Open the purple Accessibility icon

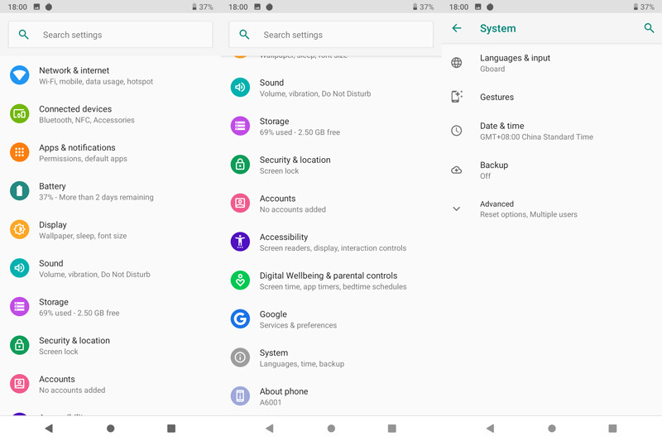coord(240,242)
